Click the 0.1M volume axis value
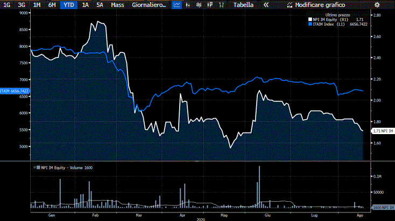 (377, 176)
